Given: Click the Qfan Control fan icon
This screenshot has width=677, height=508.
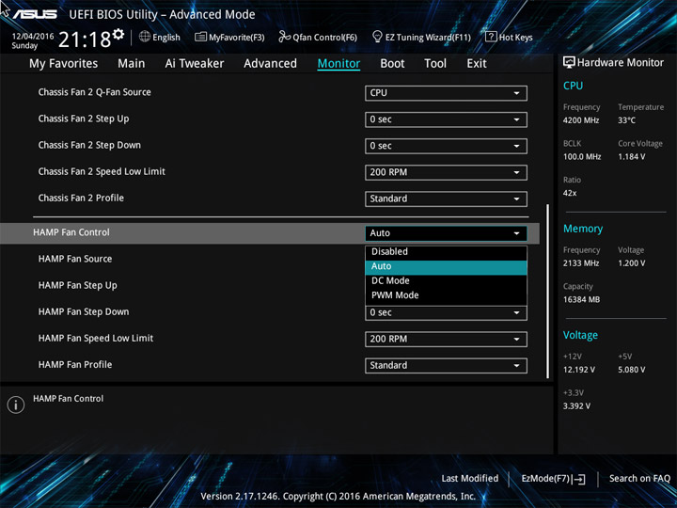Looking at the screenshot, I should (x=284, y=37).
